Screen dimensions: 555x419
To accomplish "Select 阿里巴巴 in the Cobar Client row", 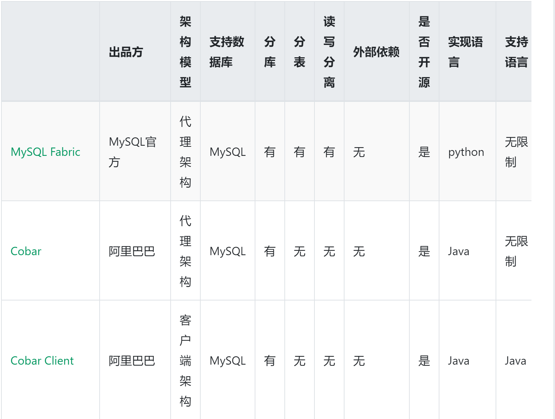I will click(x=132, y=361).
